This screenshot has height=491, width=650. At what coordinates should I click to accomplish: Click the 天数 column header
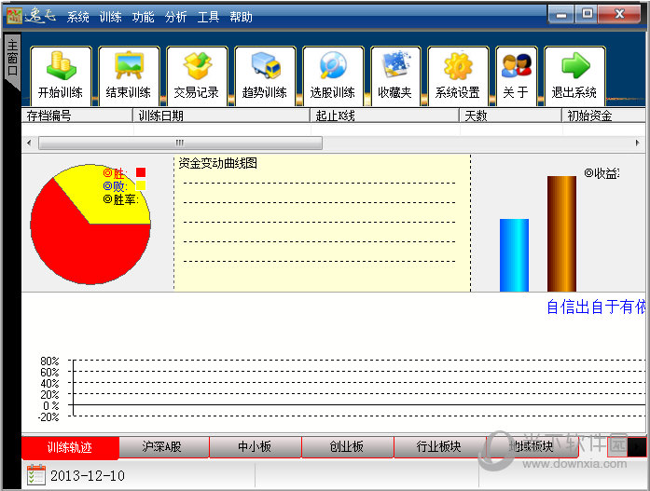510,116
